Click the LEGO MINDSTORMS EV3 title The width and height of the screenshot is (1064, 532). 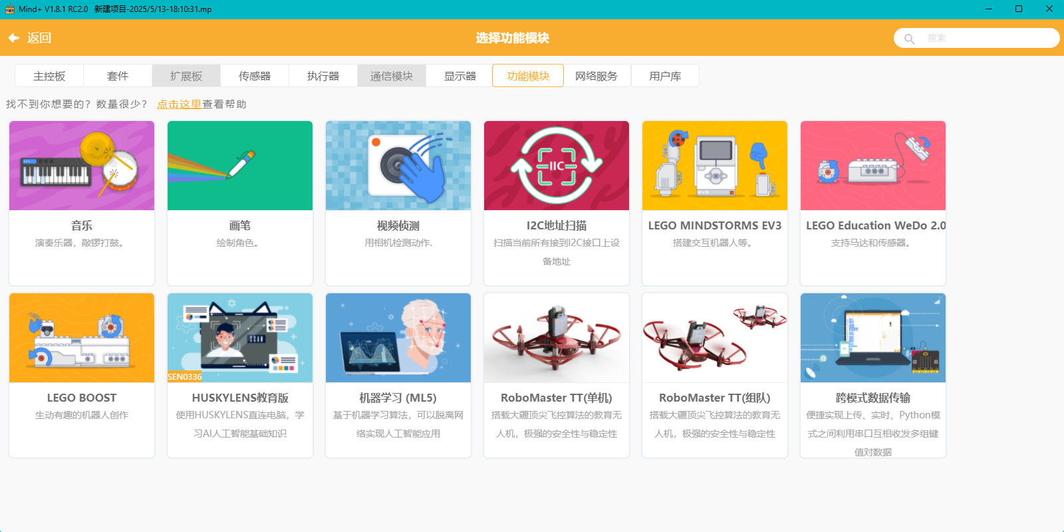[x=715, y=225]
